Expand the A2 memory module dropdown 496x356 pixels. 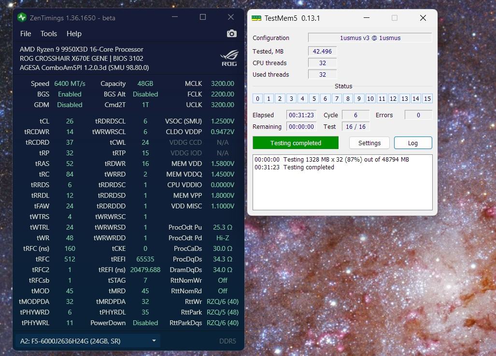point(87,341)
